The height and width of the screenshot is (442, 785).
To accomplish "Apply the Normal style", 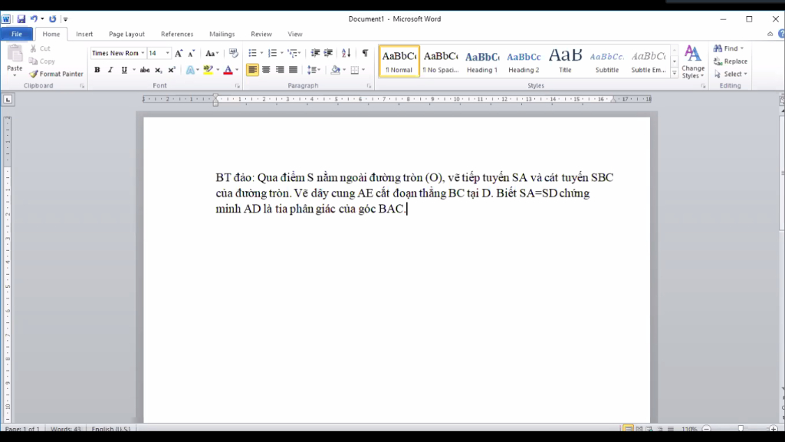I will [399, 61].
